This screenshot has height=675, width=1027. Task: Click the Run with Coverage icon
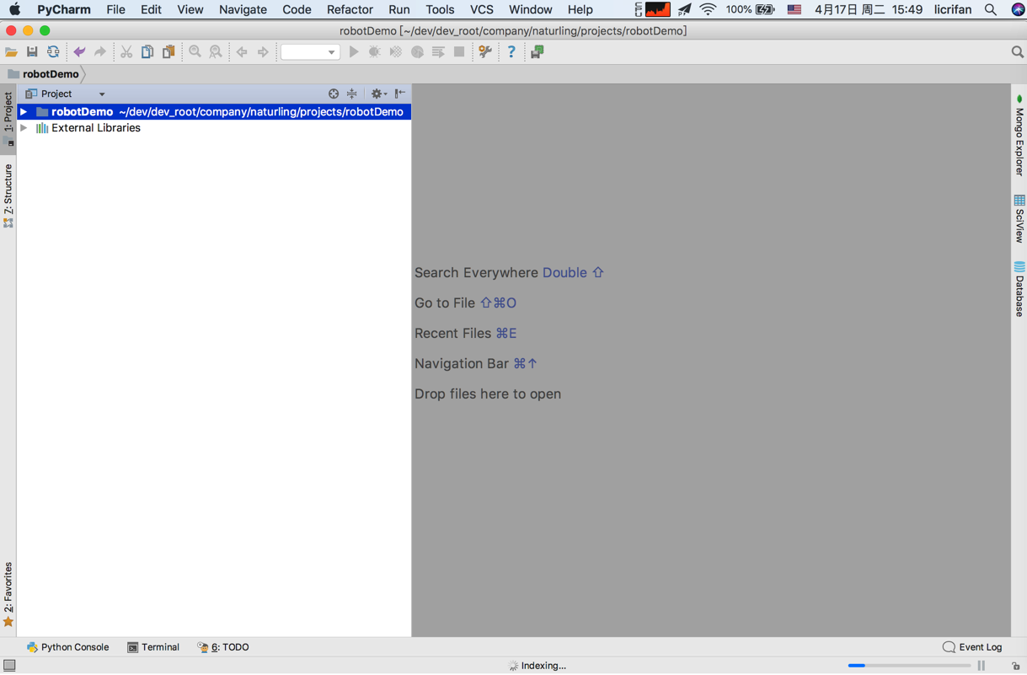(x=396, y=52)
